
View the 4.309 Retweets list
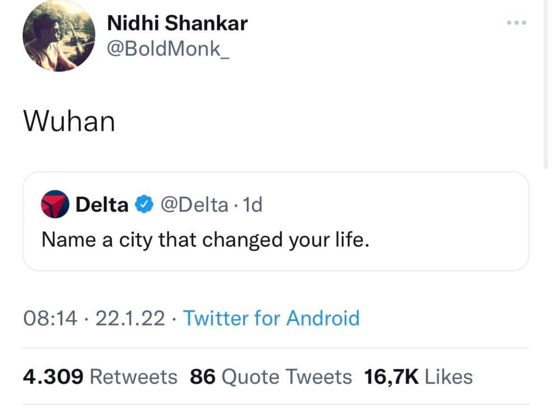[133, 377]
